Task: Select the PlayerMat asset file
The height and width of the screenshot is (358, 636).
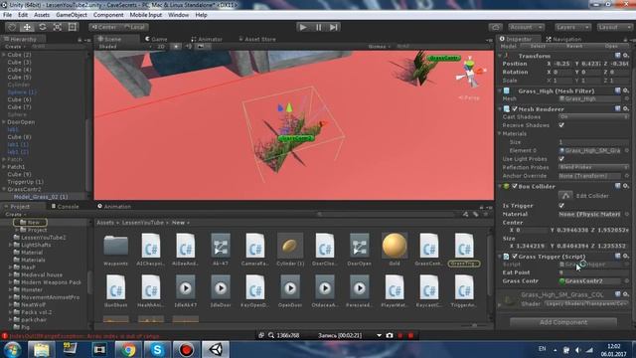Action: (x=395, y=291)
